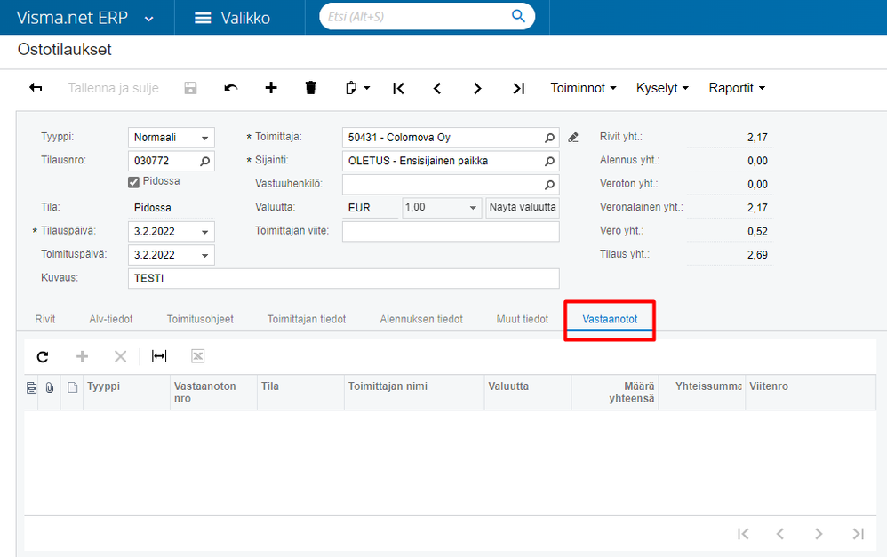
Task: Add new order with plus icon
Action: click(x=271, y=88)
